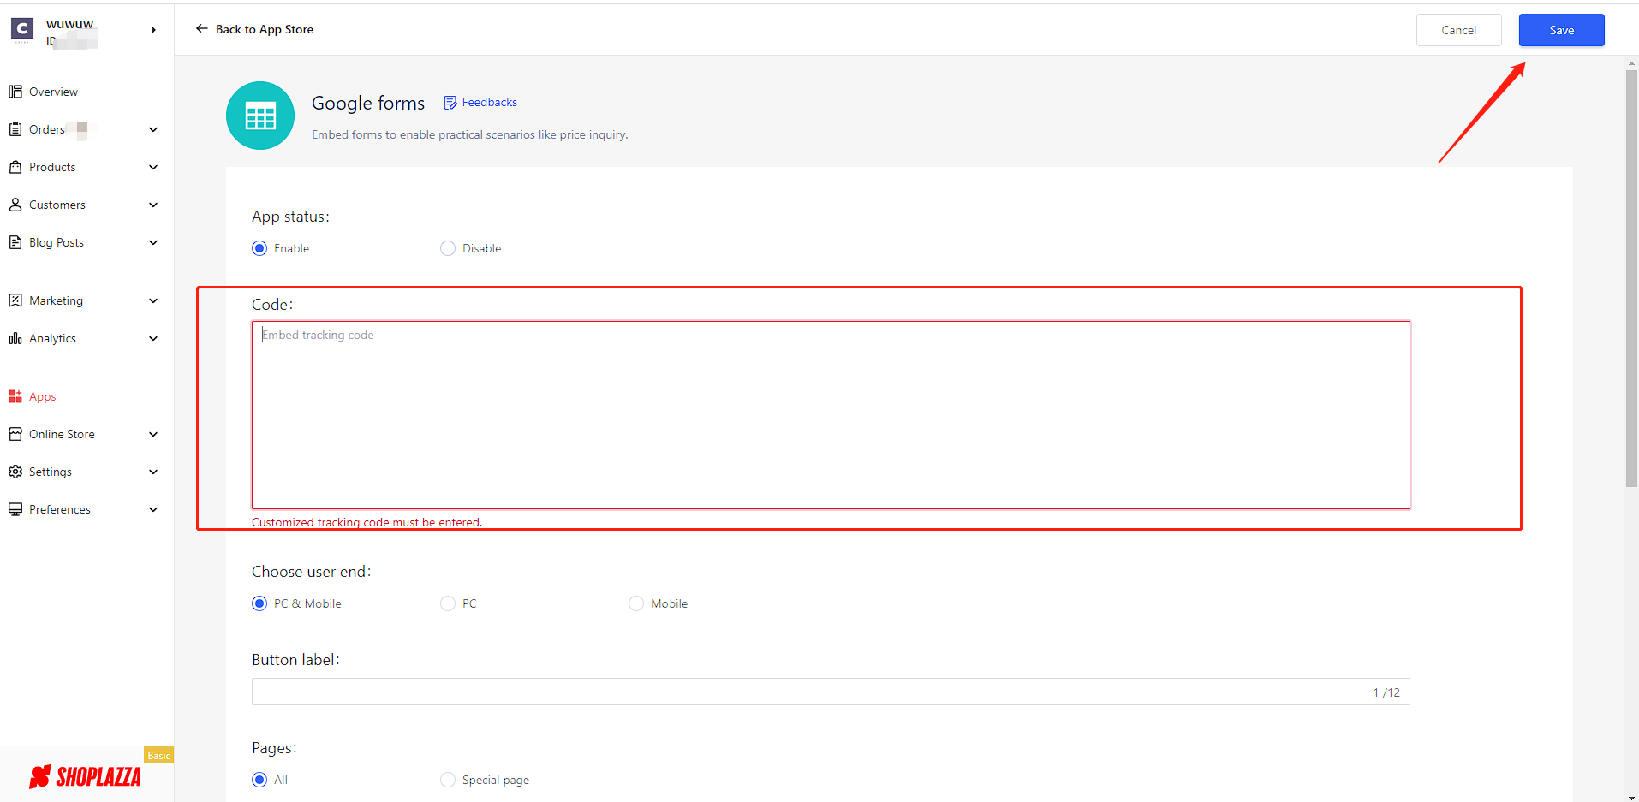The image size is (1639, 802).
Task: Click the Products bag icon
Action: click(x=15, y=167)
